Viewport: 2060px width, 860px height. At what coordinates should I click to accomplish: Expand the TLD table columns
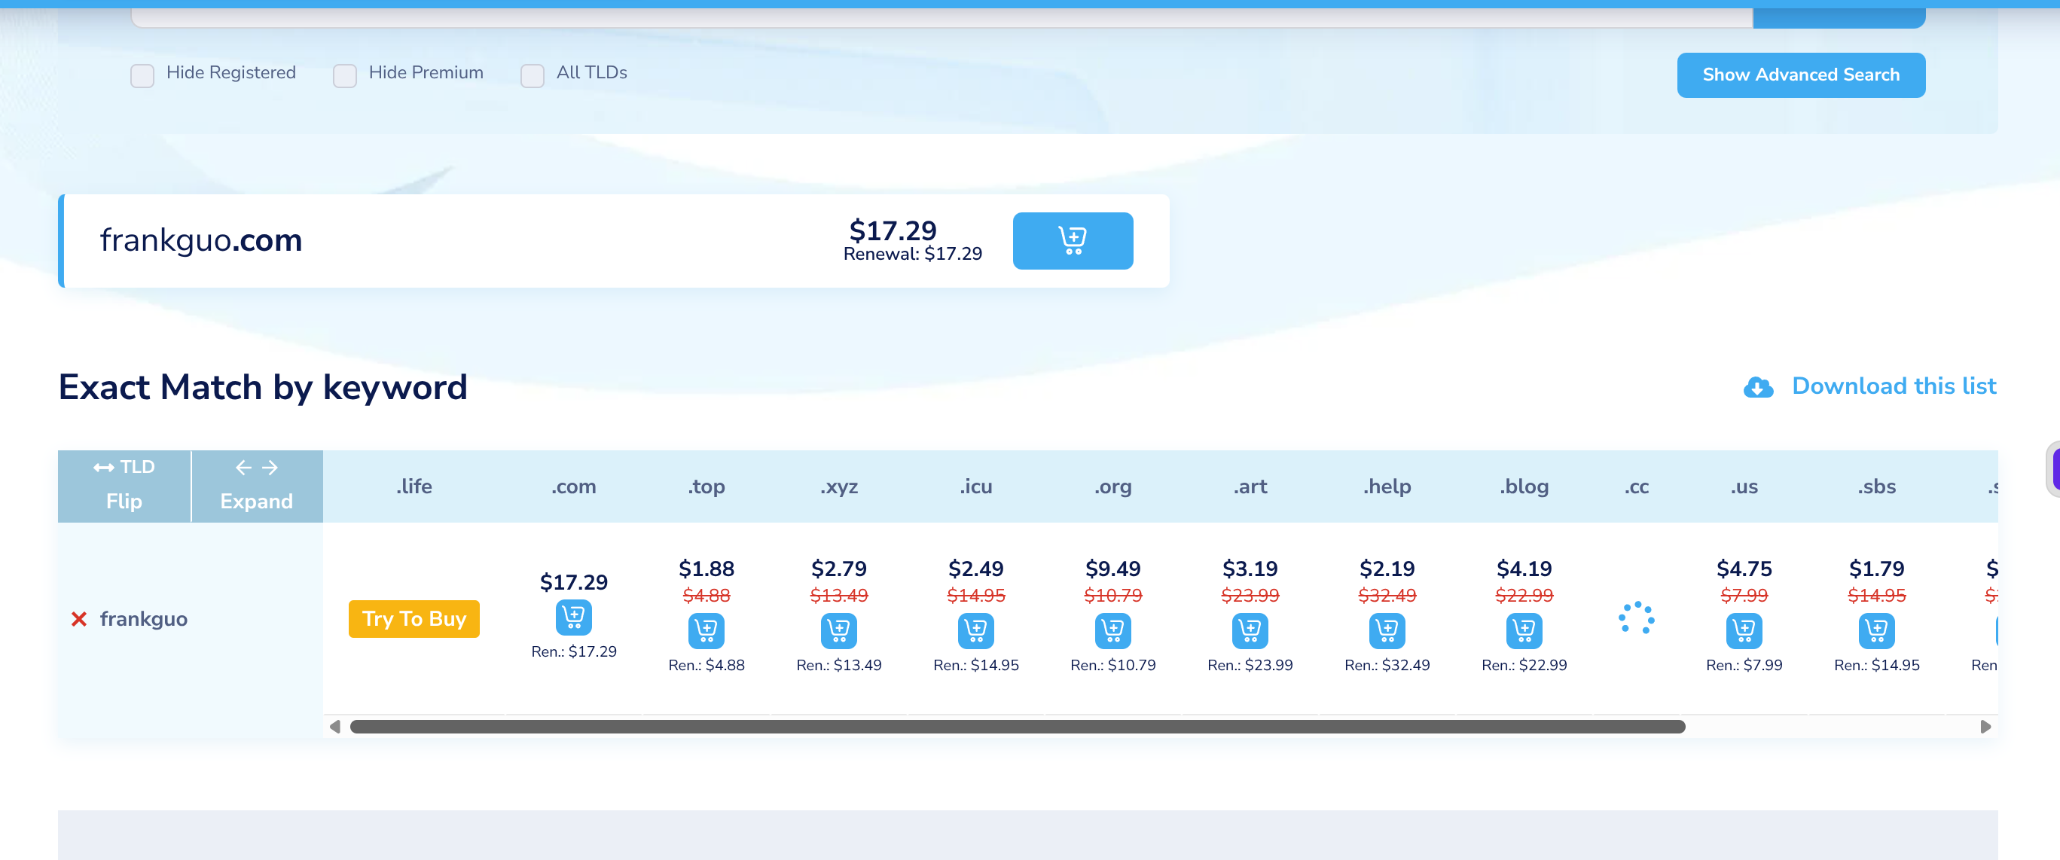coord(256,485)
